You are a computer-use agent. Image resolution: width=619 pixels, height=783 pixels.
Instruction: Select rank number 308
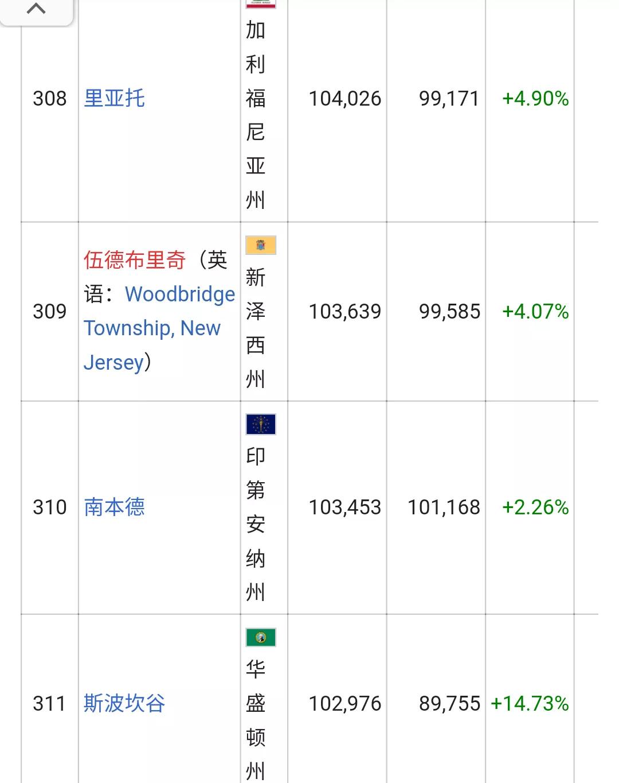point(50,99)
